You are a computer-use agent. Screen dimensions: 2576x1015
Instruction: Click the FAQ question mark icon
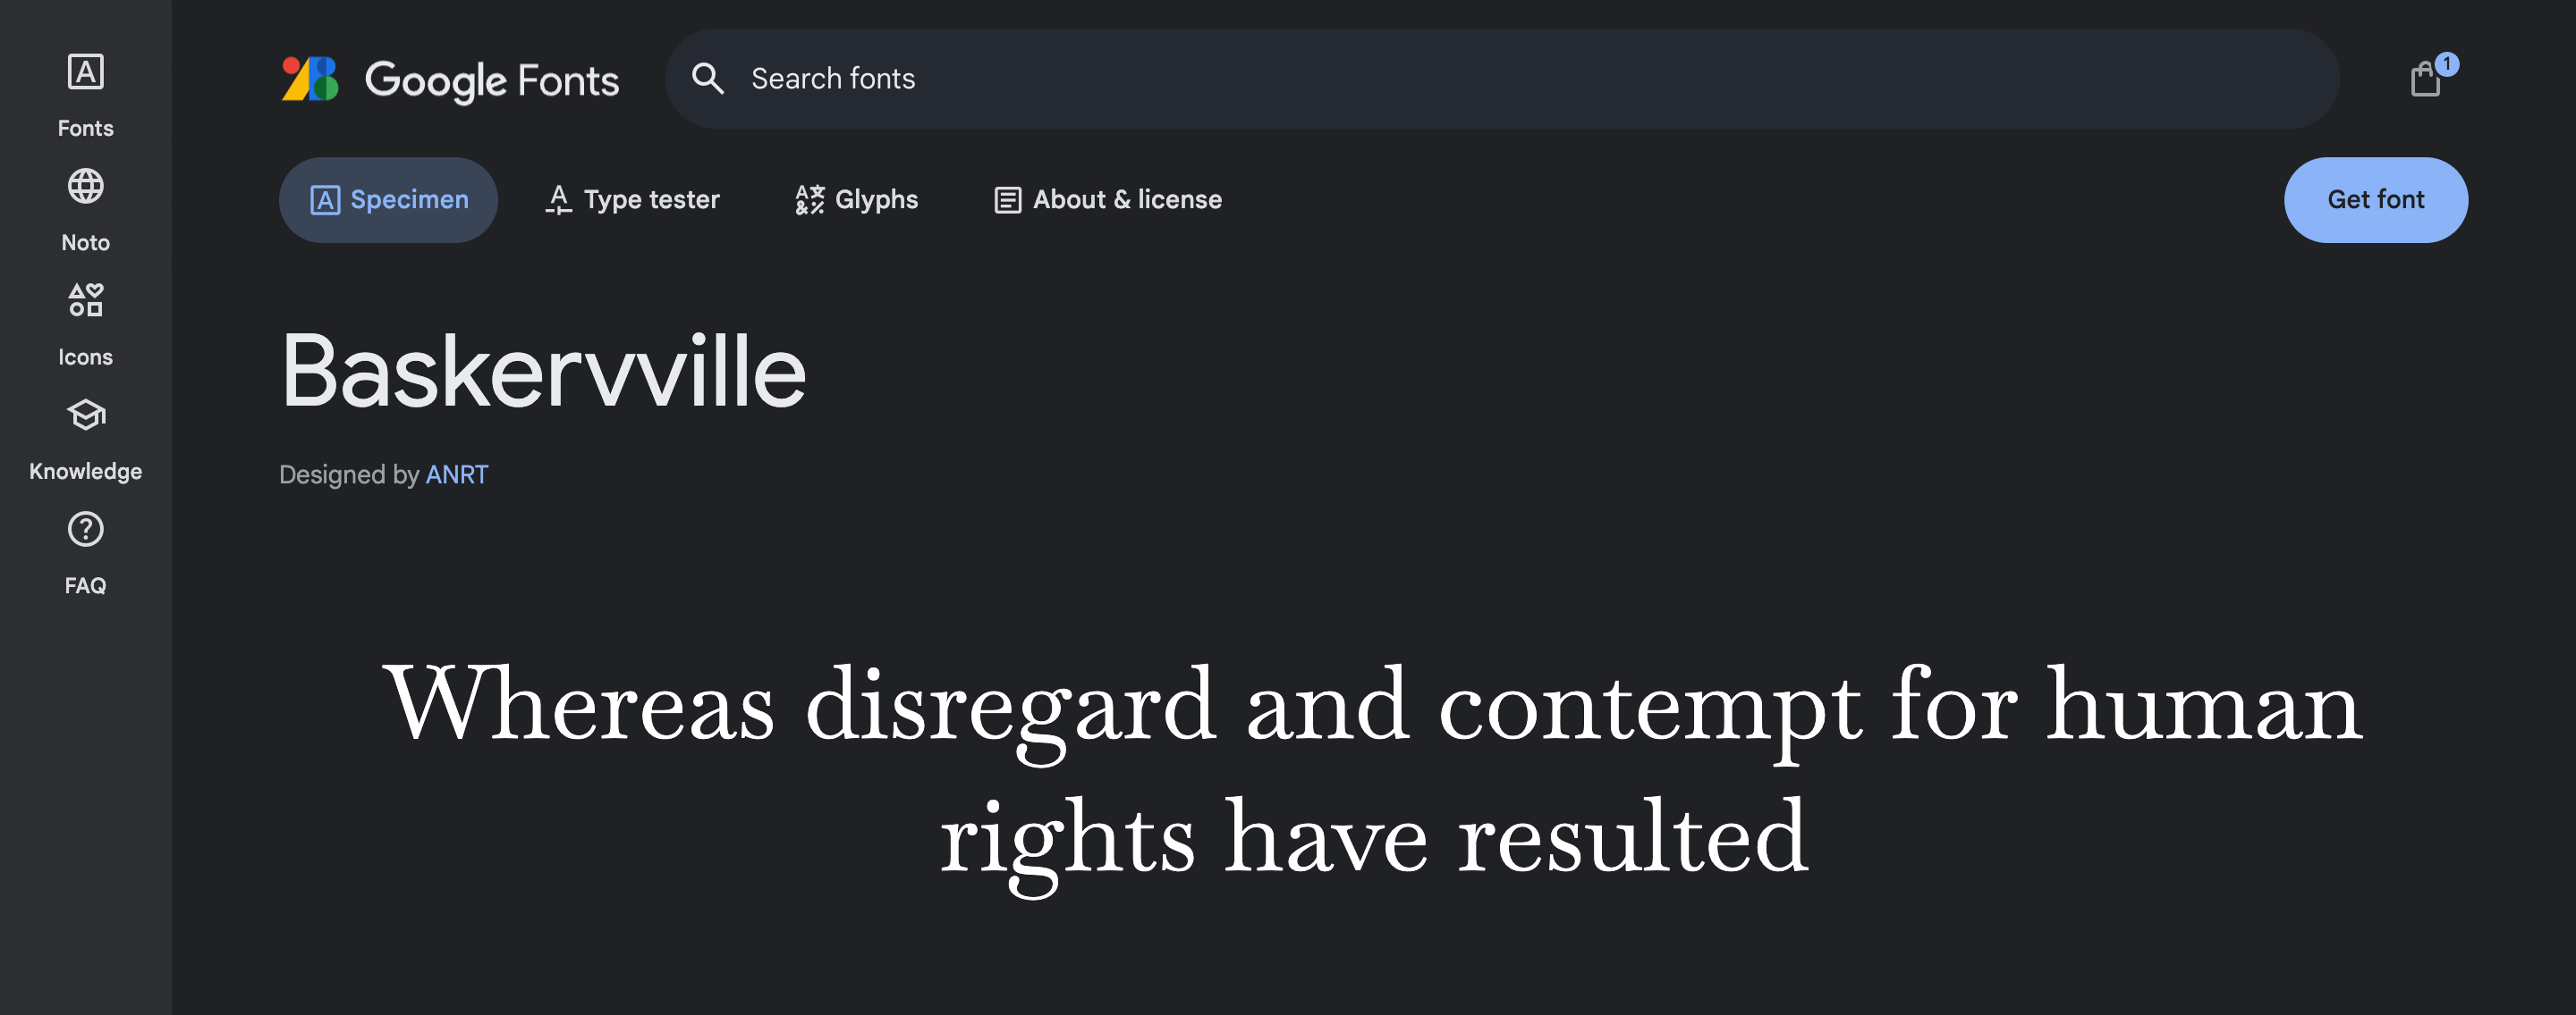[x=85, y=530]
